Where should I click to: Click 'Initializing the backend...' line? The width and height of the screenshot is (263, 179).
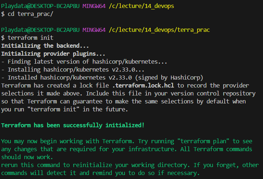point(45,46)
